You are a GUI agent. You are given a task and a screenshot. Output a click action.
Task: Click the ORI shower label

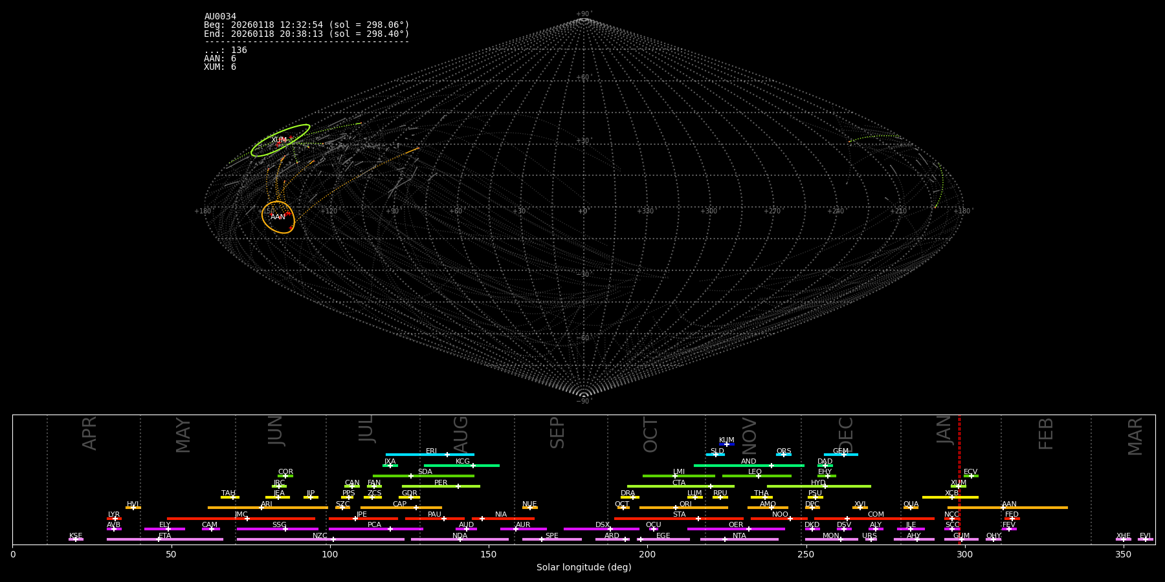[685, 504]
